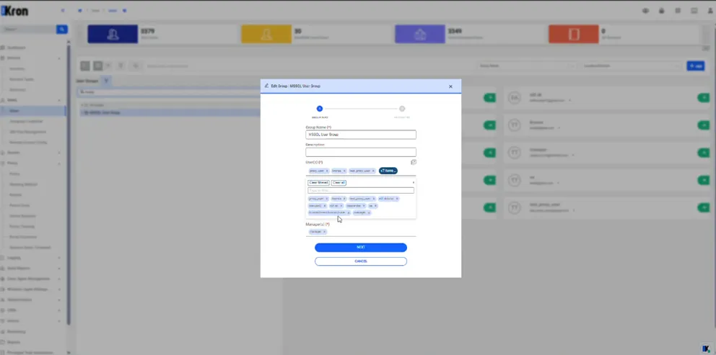Click the purple stat card

419,34
